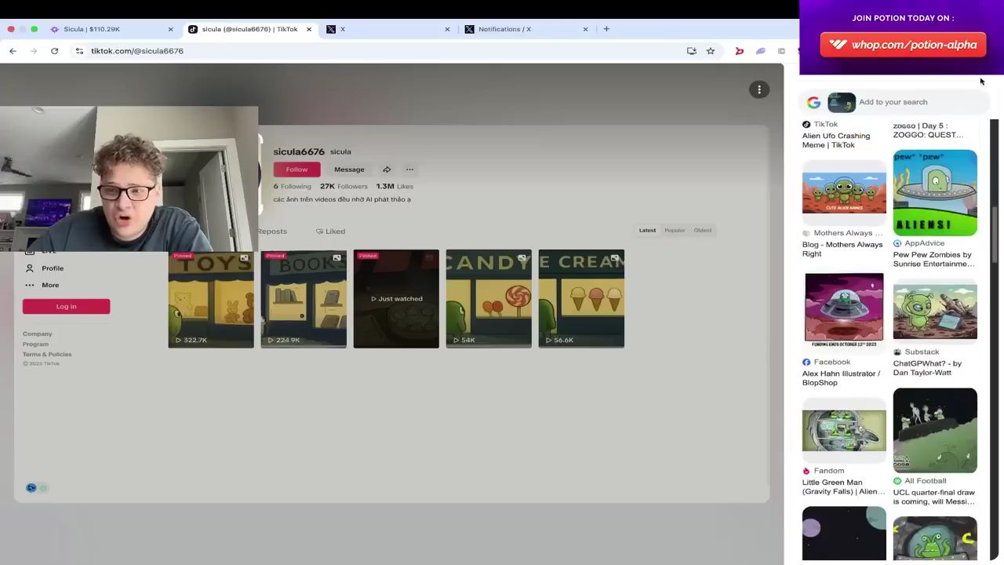Viewport: 1004px width, 565px height.
Task: Click the browser back arrow
Action: coord(13,51)
